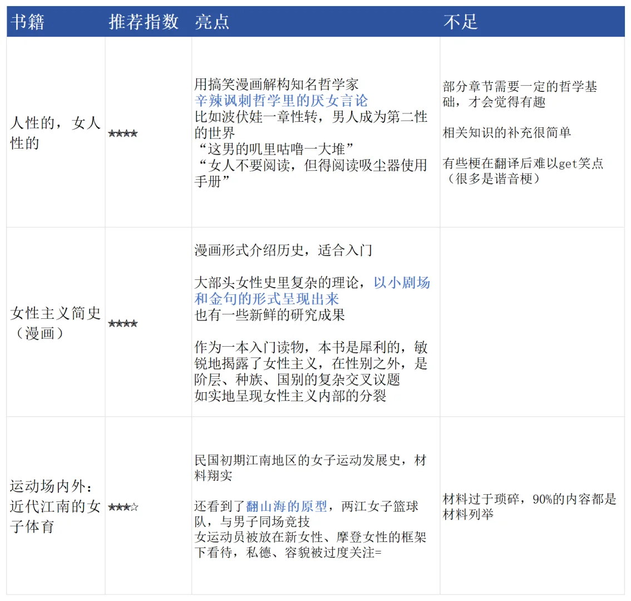Click text 也有一些新鲜的研究成果

point(270,315)
